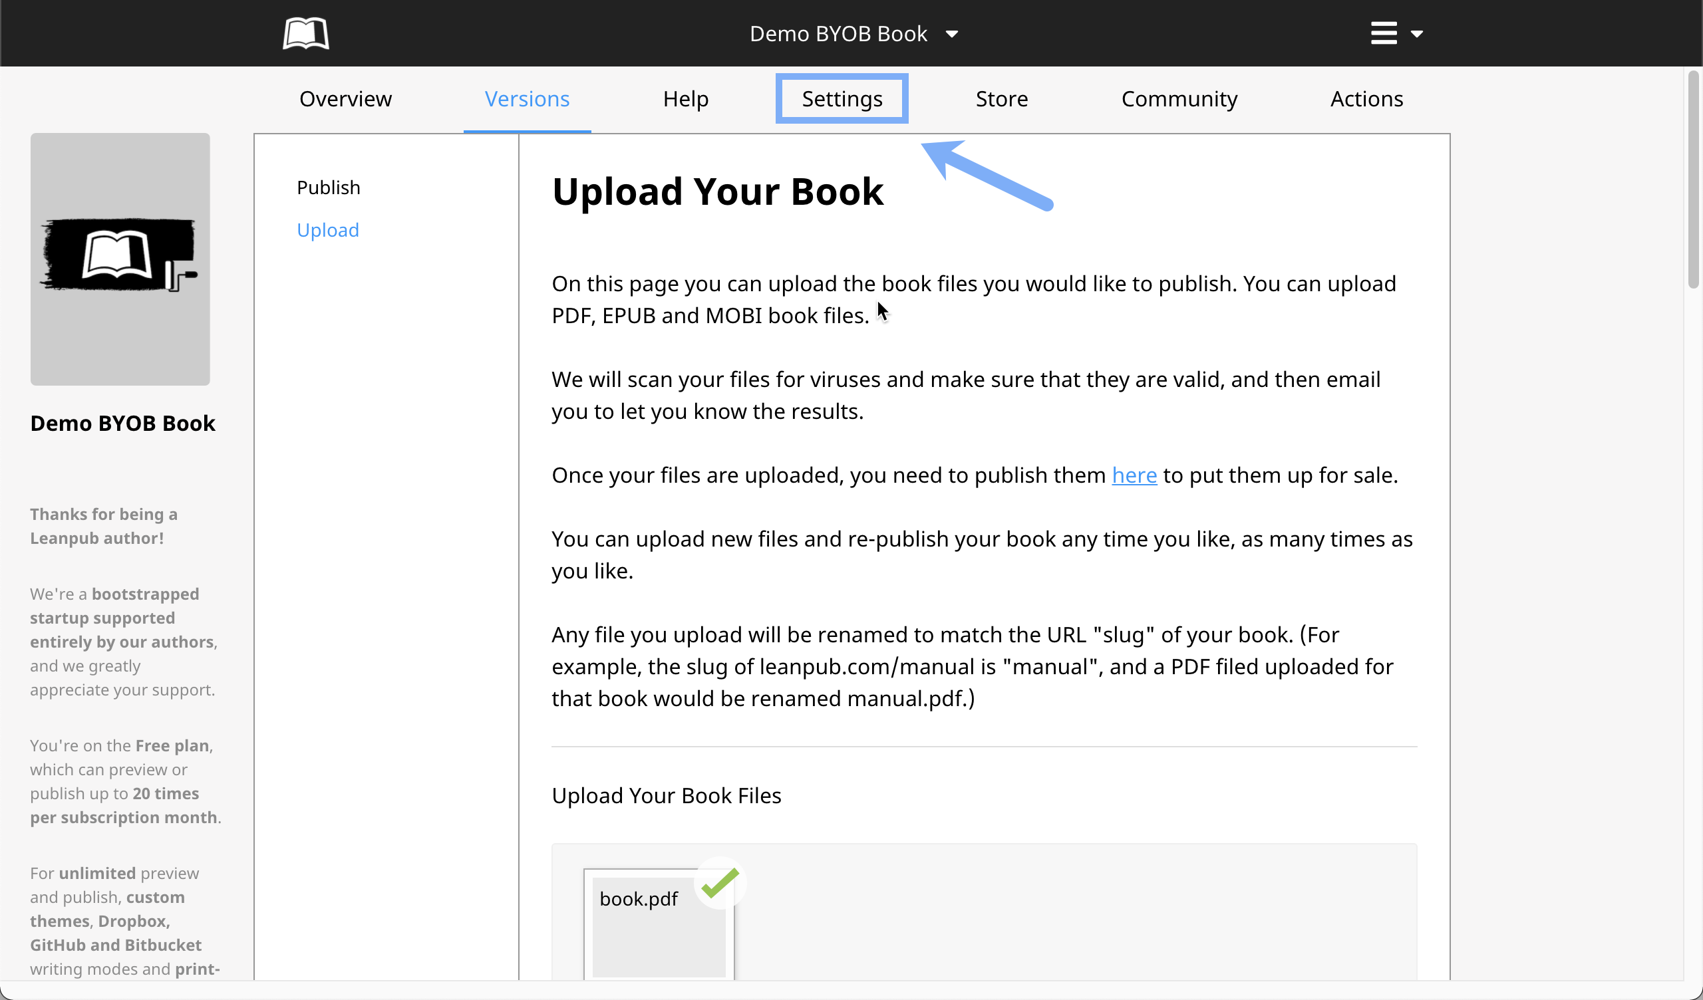This screenshot has width=1703, height=1000.
Task: Click the green checkmark on book.pdf
Action: click(x=720, y=883)
